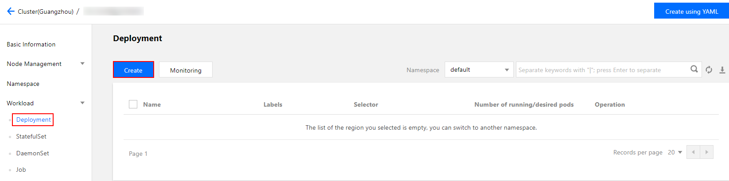Select Deployment under Workload
The image size is (729, 181).
[33, 119]
